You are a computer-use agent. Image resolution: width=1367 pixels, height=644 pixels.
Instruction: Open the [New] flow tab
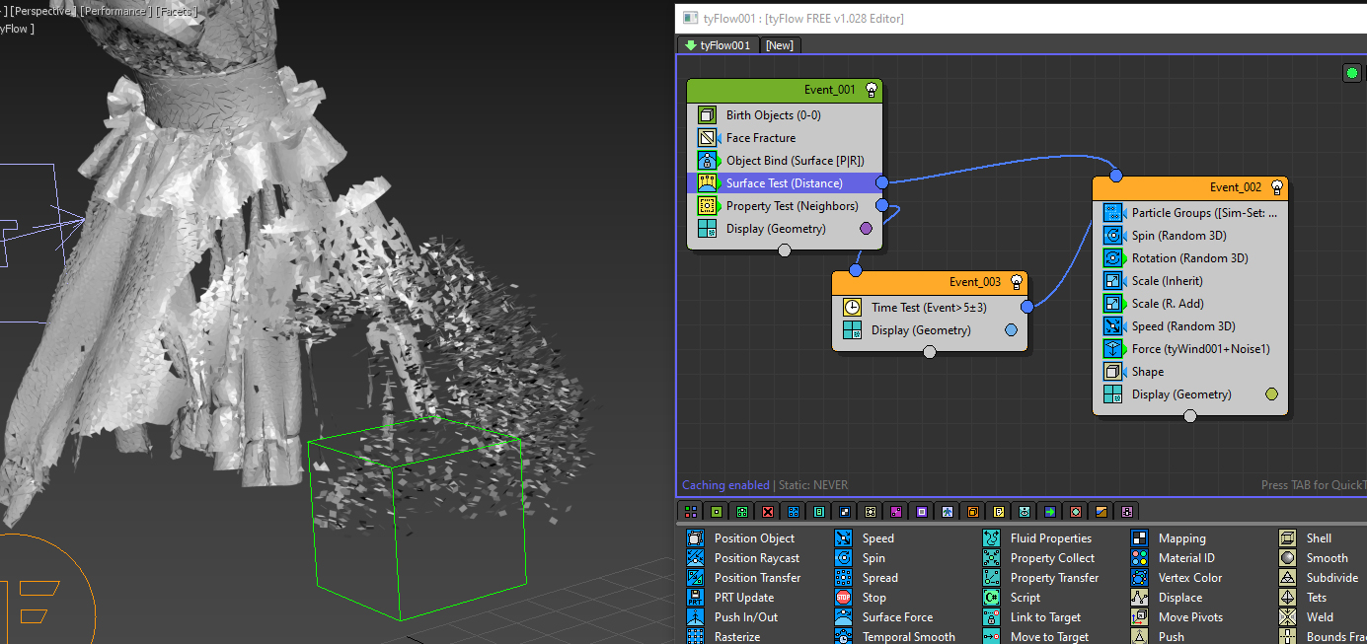[780, 45]
